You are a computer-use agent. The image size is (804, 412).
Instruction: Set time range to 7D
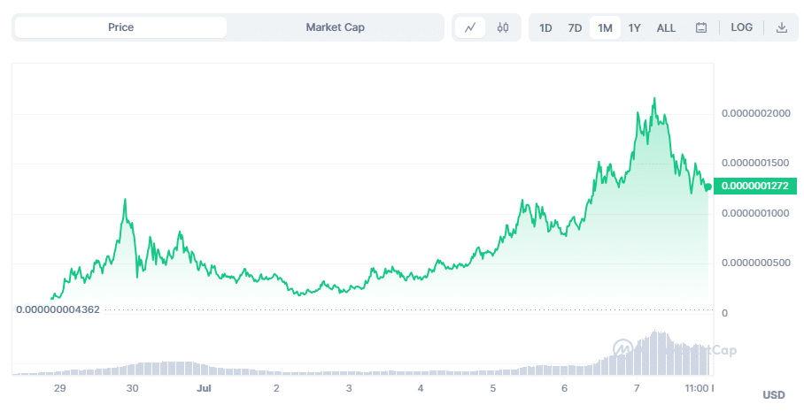point(575,27)
